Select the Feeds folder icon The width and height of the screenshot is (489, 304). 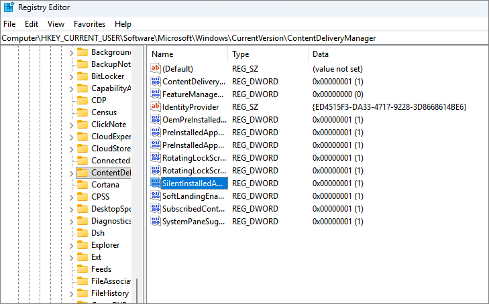click(x=83, y=269)
